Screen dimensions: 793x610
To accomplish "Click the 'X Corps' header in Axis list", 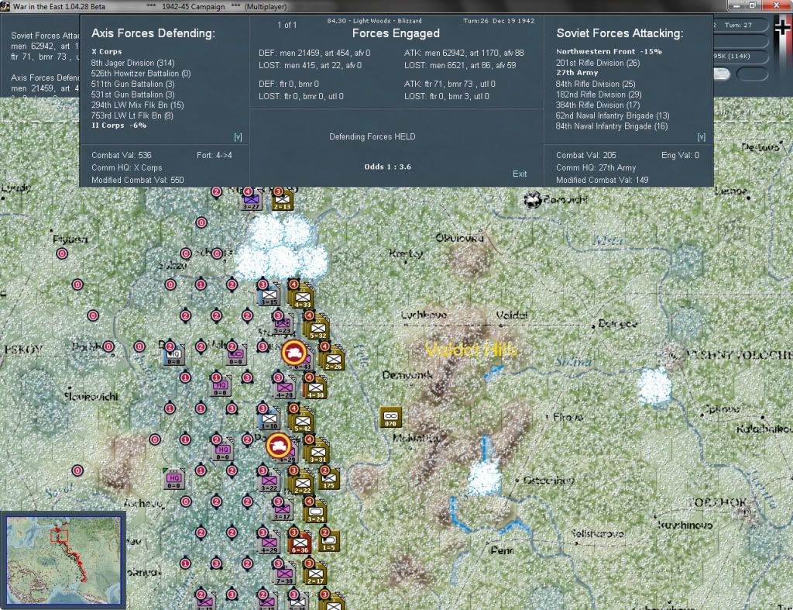I will coord(107,52).
